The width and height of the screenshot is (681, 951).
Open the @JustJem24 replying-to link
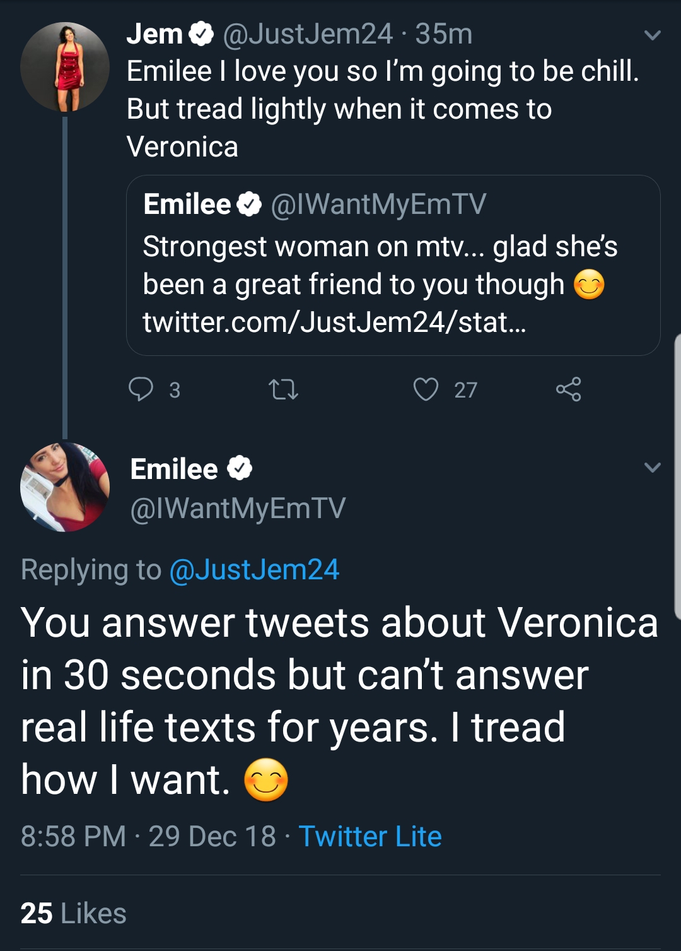[254, 570]
